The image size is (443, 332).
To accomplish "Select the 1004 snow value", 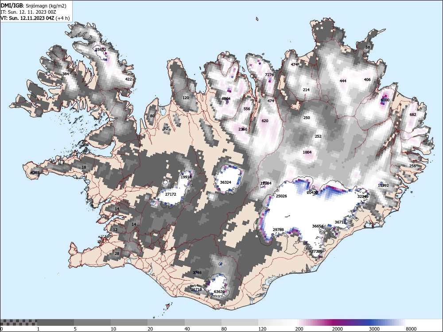I will [307, 152].
